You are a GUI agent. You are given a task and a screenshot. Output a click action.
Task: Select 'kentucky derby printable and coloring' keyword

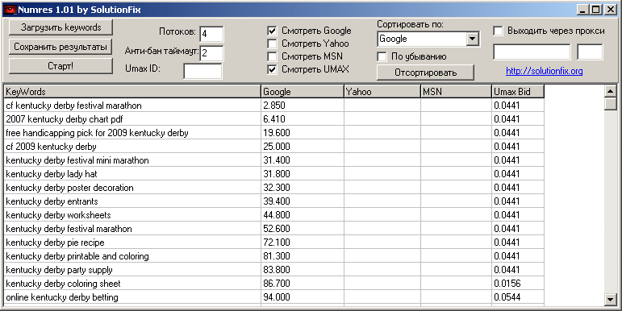(77, 256)
